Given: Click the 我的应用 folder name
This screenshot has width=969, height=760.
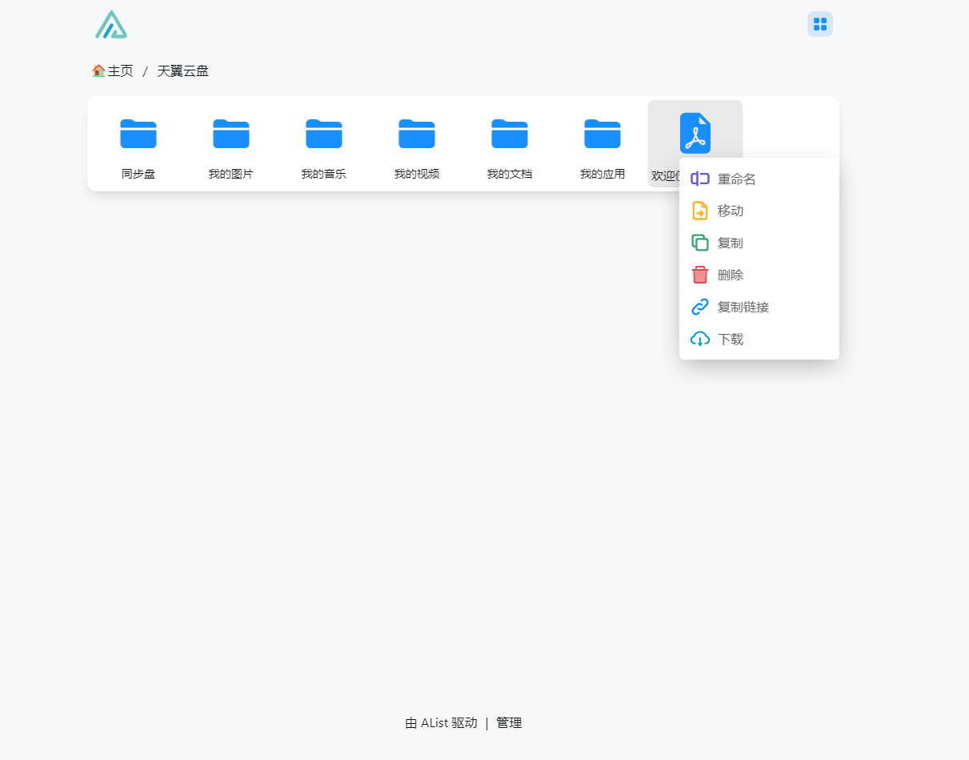Looking at the screenshot, I should click(x=603, y=174).
